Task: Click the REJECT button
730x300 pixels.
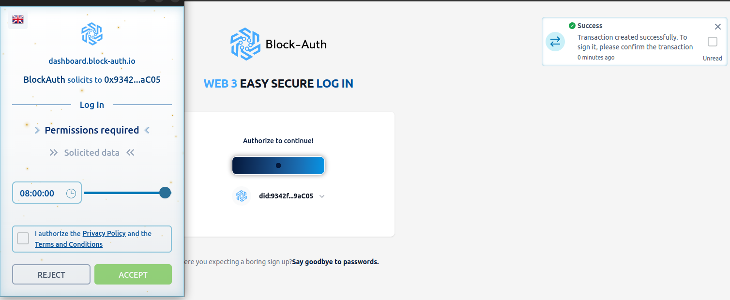Action: coord(51,274)
